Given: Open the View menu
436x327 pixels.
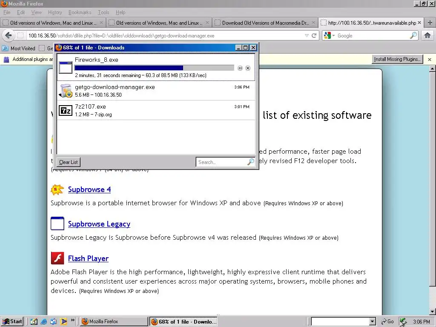Looking at the screenshot, I should point(36,12).
